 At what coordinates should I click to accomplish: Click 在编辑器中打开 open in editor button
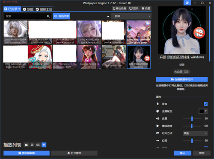tap(182, 79)
